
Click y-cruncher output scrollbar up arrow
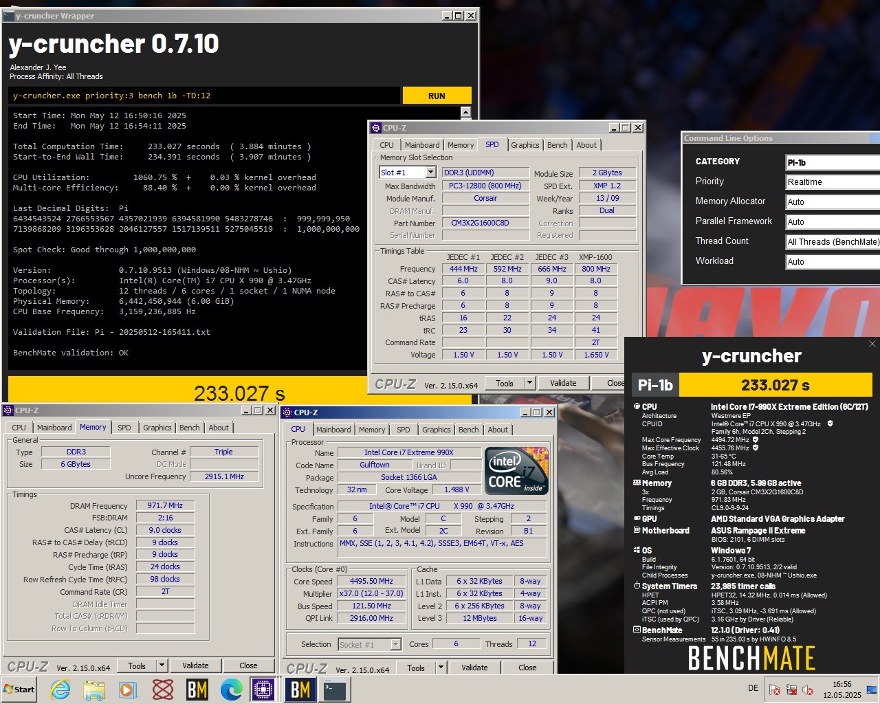click(x=465, y=112)
